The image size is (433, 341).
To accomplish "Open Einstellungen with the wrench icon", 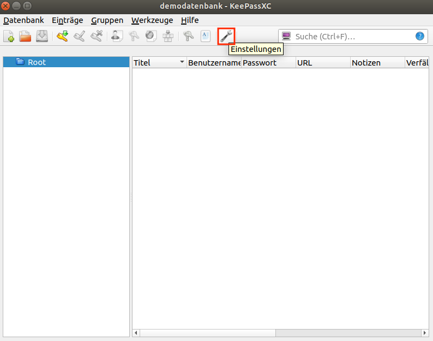I will point(226,37).
